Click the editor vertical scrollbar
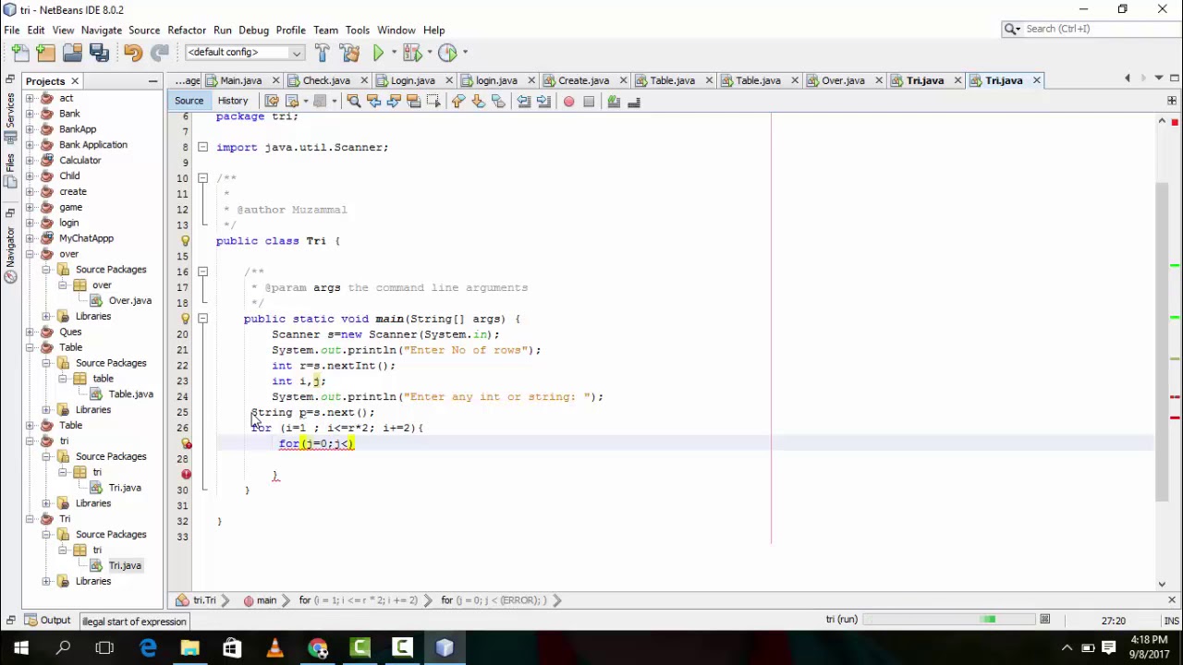 click(x=1163, y=342)
